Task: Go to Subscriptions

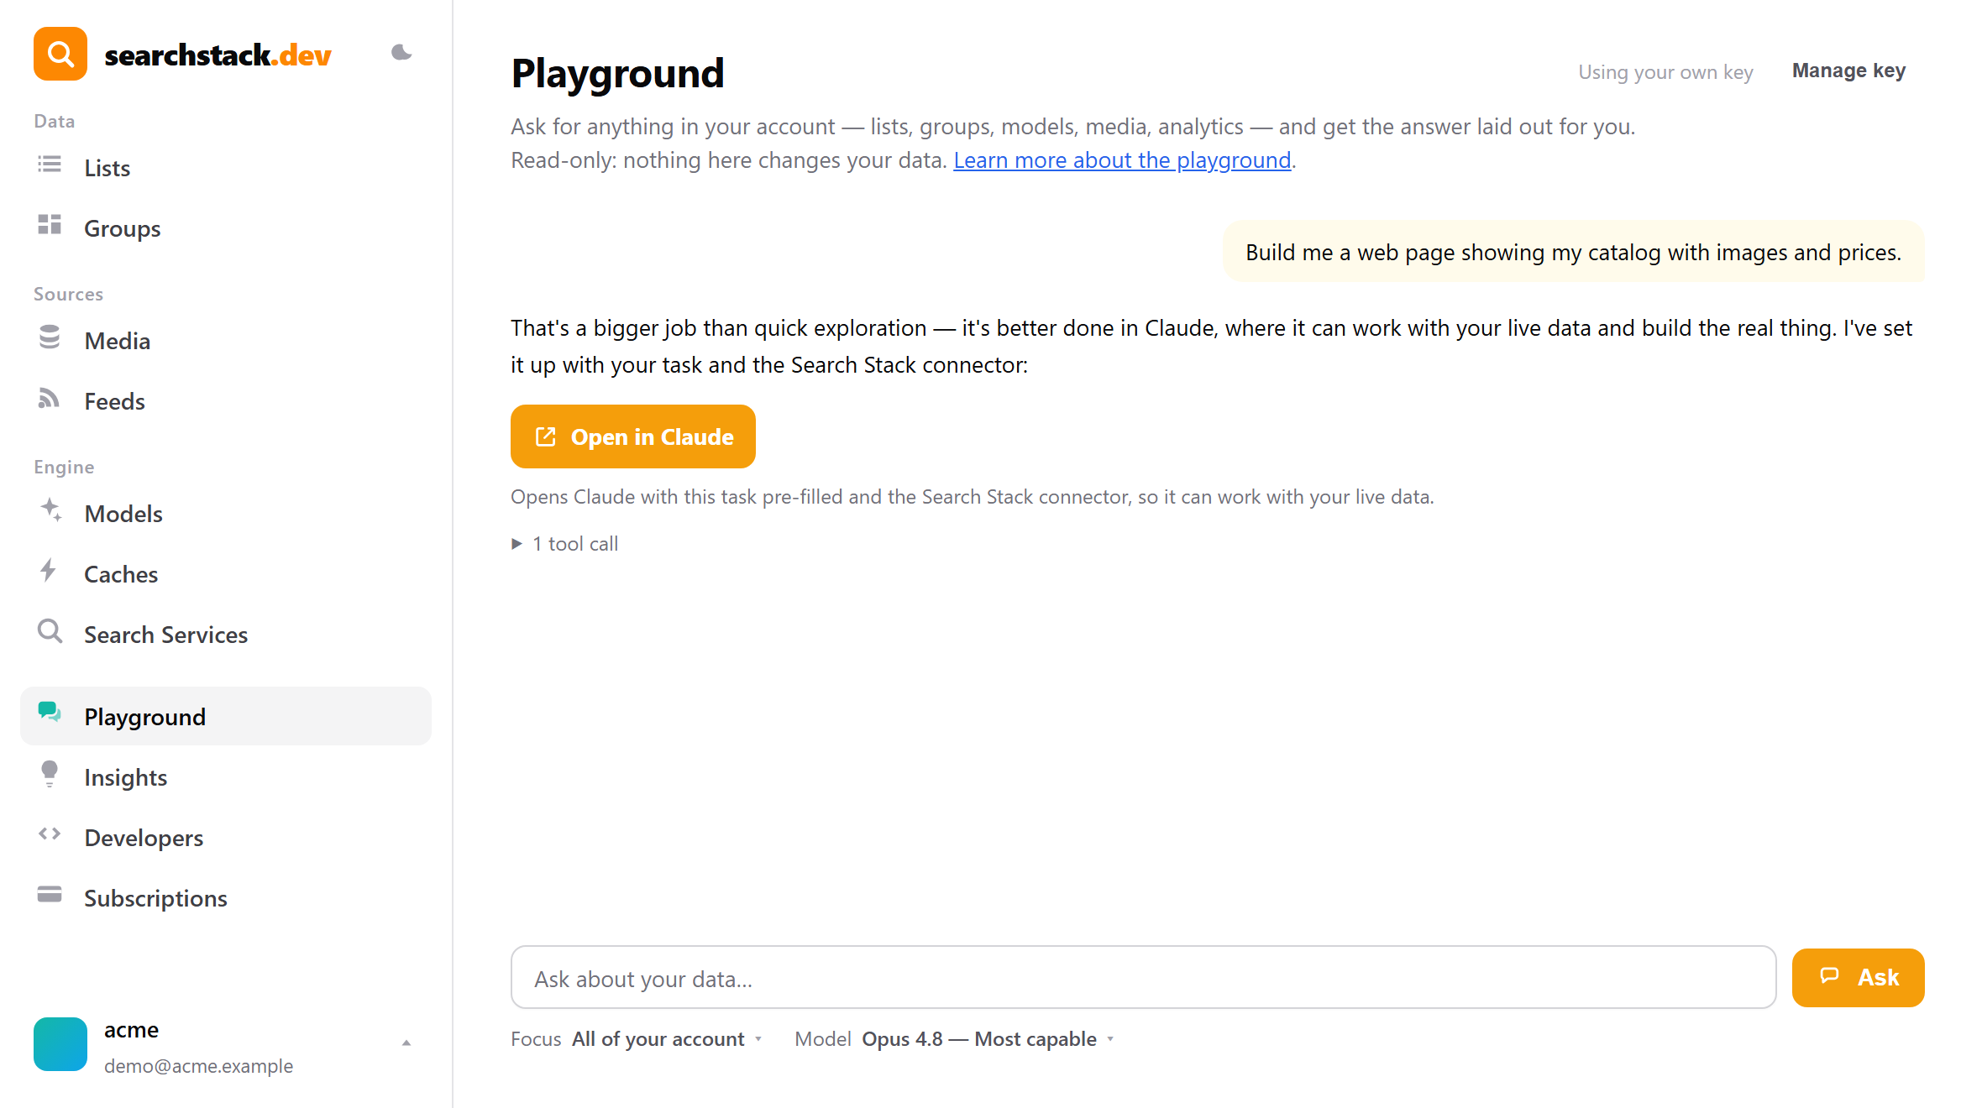Action: coord(226,898)
